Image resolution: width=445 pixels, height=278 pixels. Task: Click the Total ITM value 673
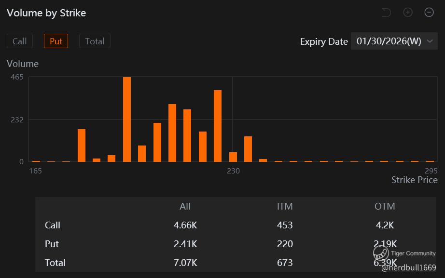(285, 263)
